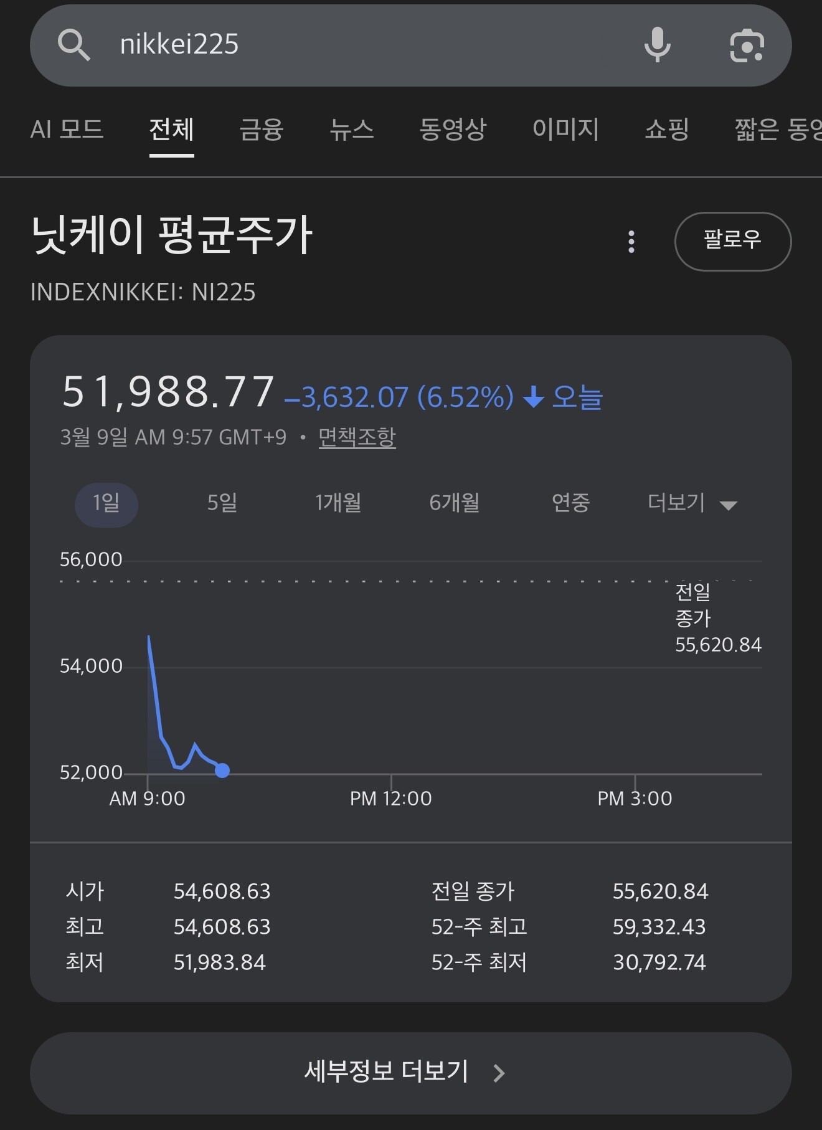
Task: Select the 1일 chart range
Action: 106,503
